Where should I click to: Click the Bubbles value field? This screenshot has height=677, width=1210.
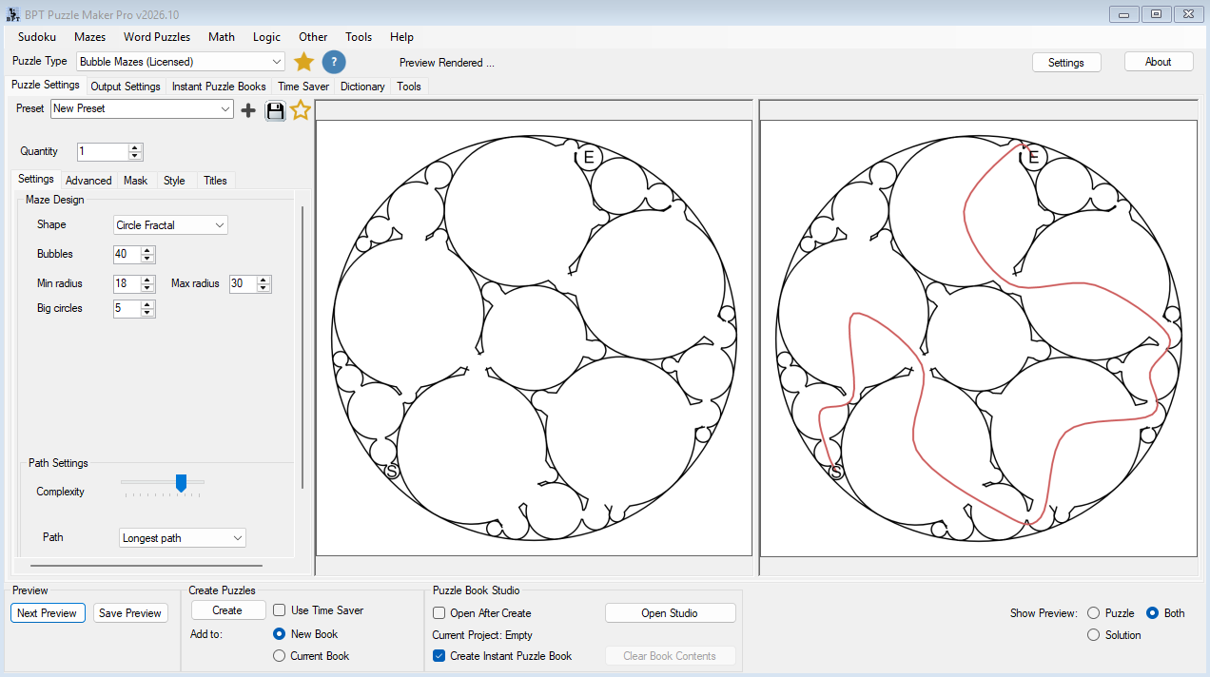[x=127, y=255]
